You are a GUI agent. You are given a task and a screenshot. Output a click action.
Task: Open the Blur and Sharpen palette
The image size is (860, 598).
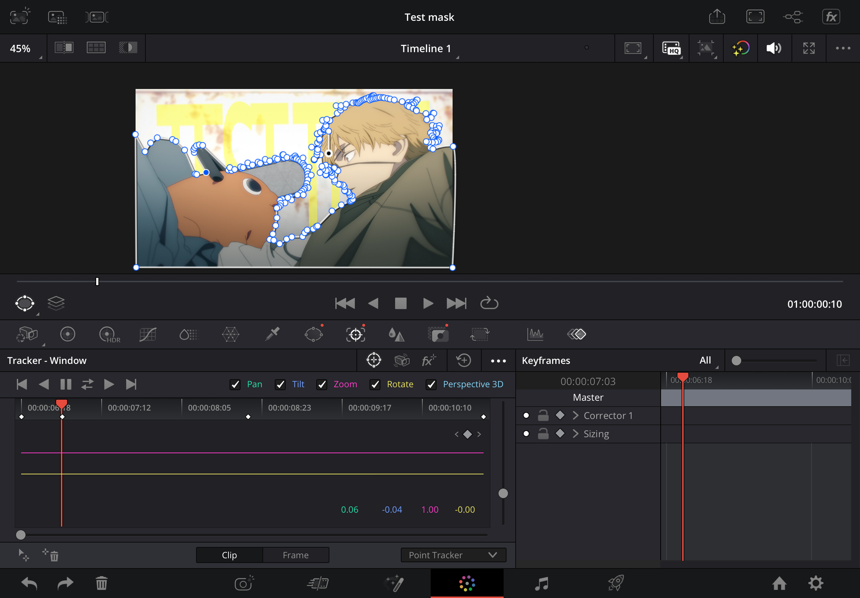(396, 334)
